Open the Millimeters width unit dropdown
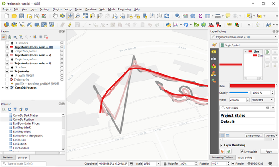The image size is (279, 167). (x=262, y=100)
